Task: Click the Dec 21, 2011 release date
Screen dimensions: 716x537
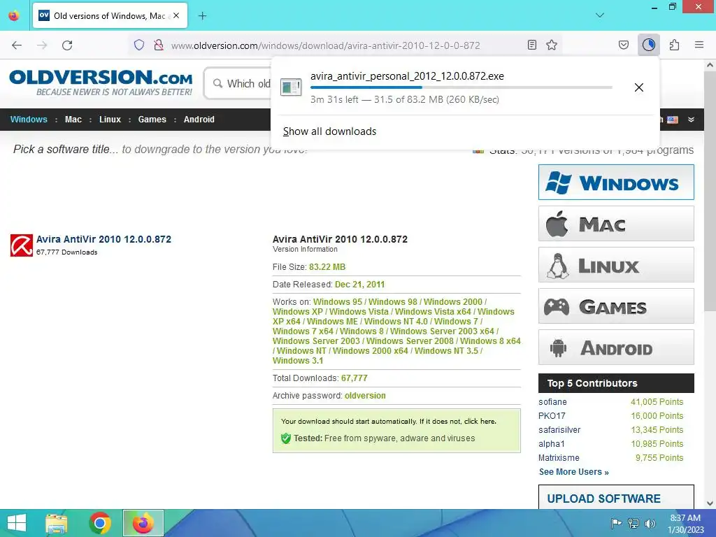Action: coord(360,285)
